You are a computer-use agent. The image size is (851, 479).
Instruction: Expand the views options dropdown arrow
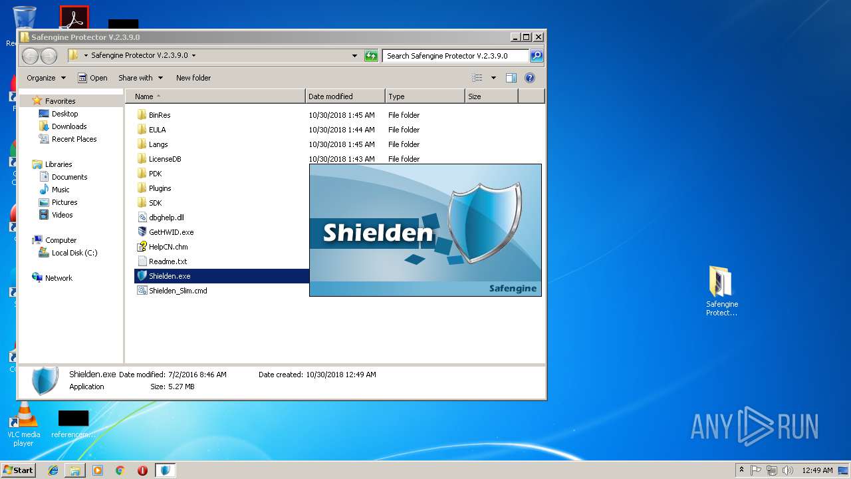pos(493,78)
